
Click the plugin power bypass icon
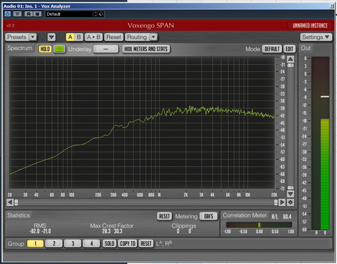(x=8, y=14)
